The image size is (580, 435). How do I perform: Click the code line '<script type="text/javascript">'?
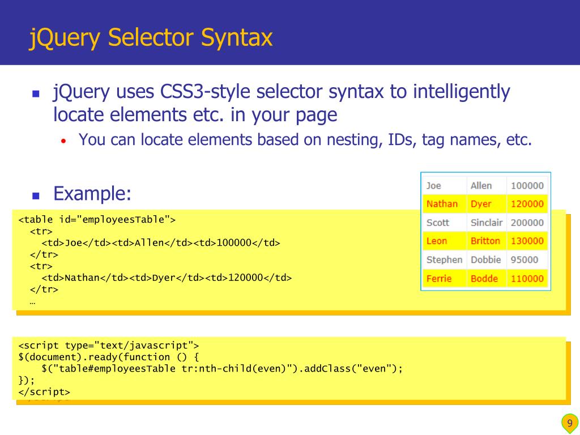[x=109, y=345]
